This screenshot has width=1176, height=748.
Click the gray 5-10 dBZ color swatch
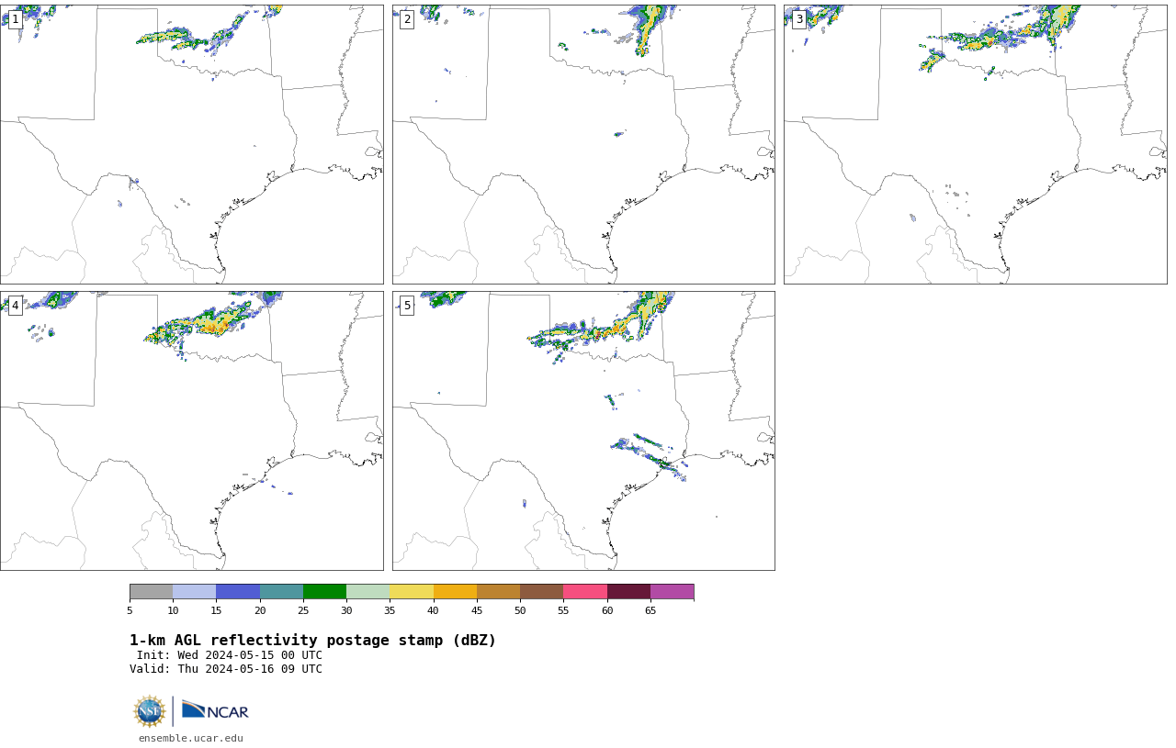[151, 591]
